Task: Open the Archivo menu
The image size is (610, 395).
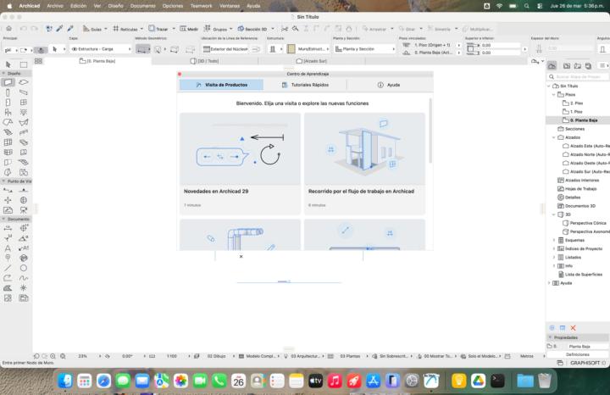Action: 55,6
